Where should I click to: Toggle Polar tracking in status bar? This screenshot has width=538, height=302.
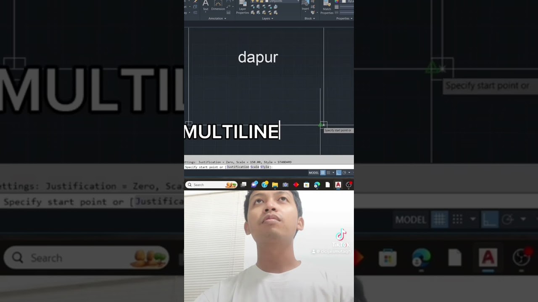344,172
